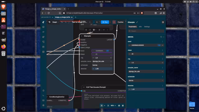Decrease steps with panel minus button
The height and width of the screenshot is (112, 199).
click(x=129, y=54)
